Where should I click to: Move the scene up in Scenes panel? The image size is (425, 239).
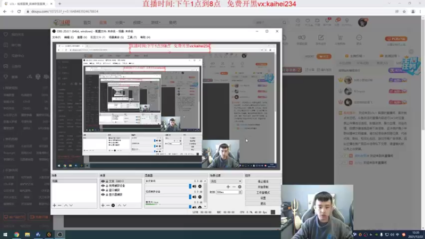pos(66,206)
